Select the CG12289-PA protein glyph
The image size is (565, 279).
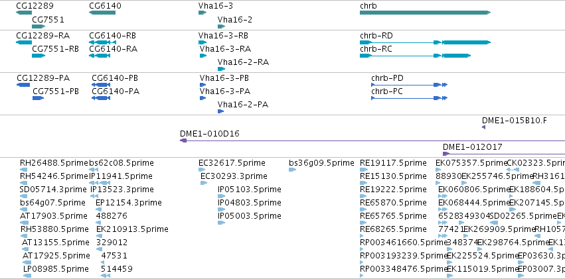[23, 84]
